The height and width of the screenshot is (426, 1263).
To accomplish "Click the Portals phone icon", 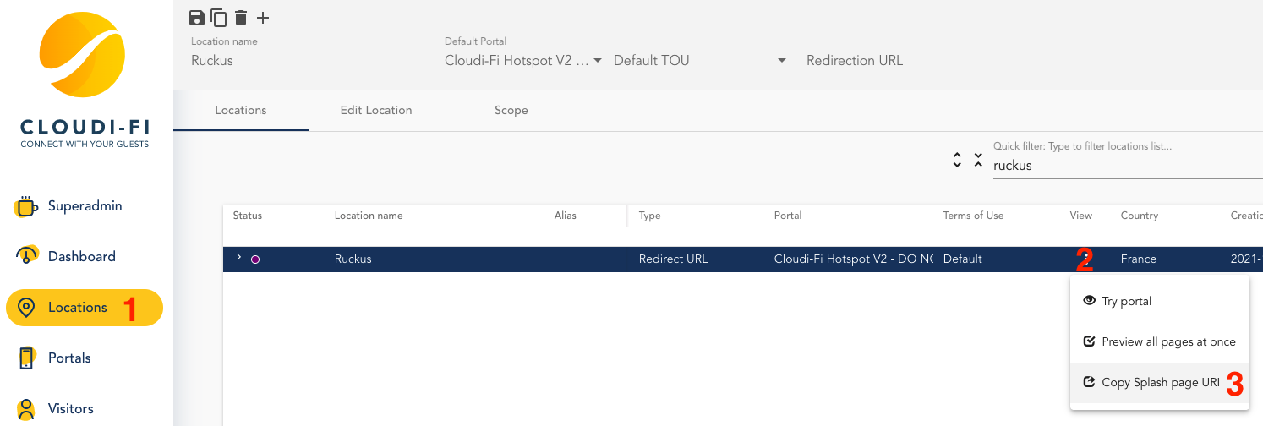I will [26, 358].
